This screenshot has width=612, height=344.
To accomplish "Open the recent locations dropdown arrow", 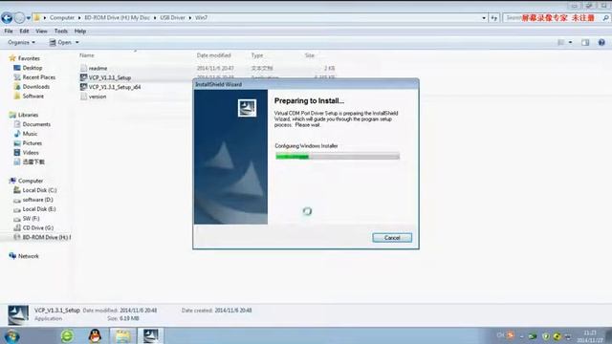I will (x=29, y=18).
